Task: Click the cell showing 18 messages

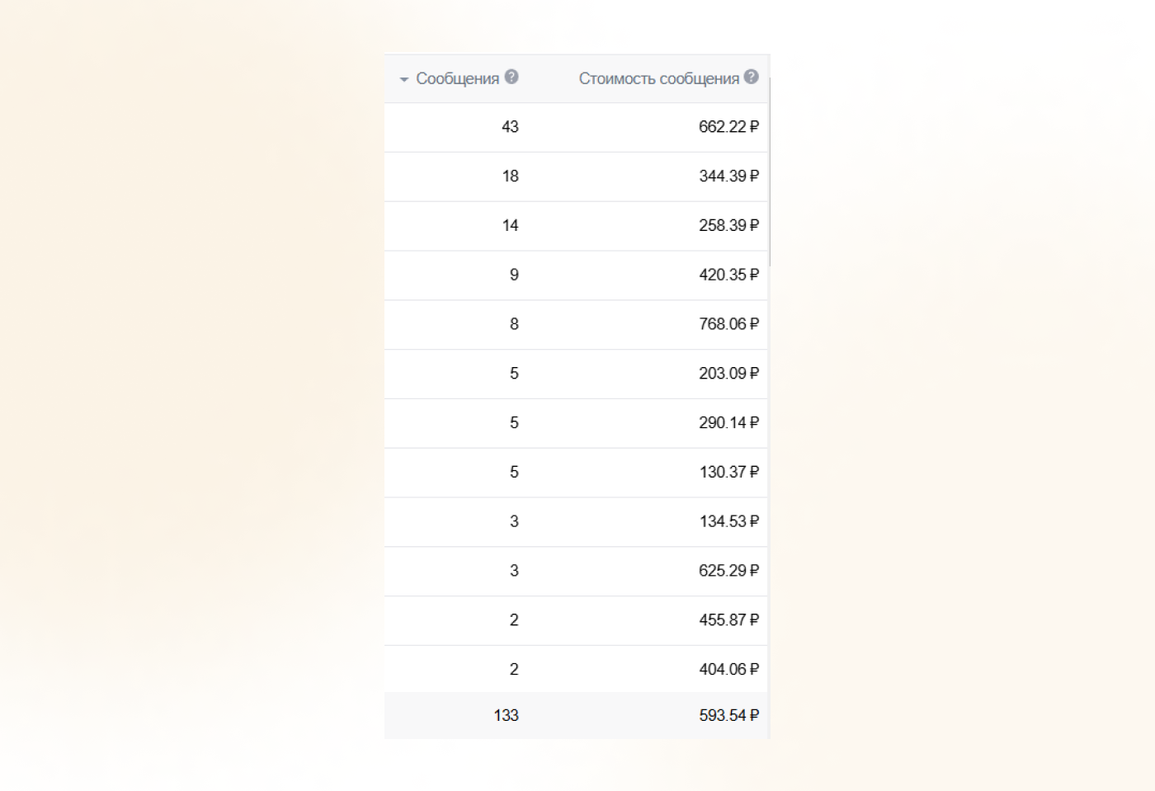Action: pos(510,177)
